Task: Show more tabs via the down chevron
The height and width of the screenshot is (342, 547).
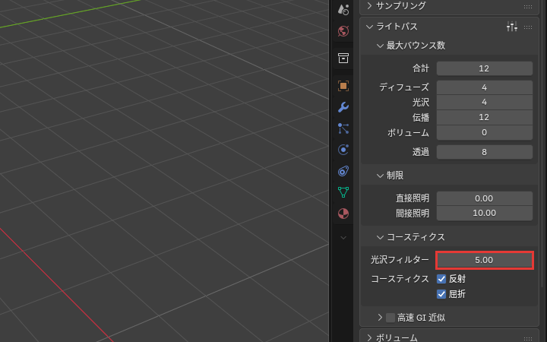Action: pos(343,238)
